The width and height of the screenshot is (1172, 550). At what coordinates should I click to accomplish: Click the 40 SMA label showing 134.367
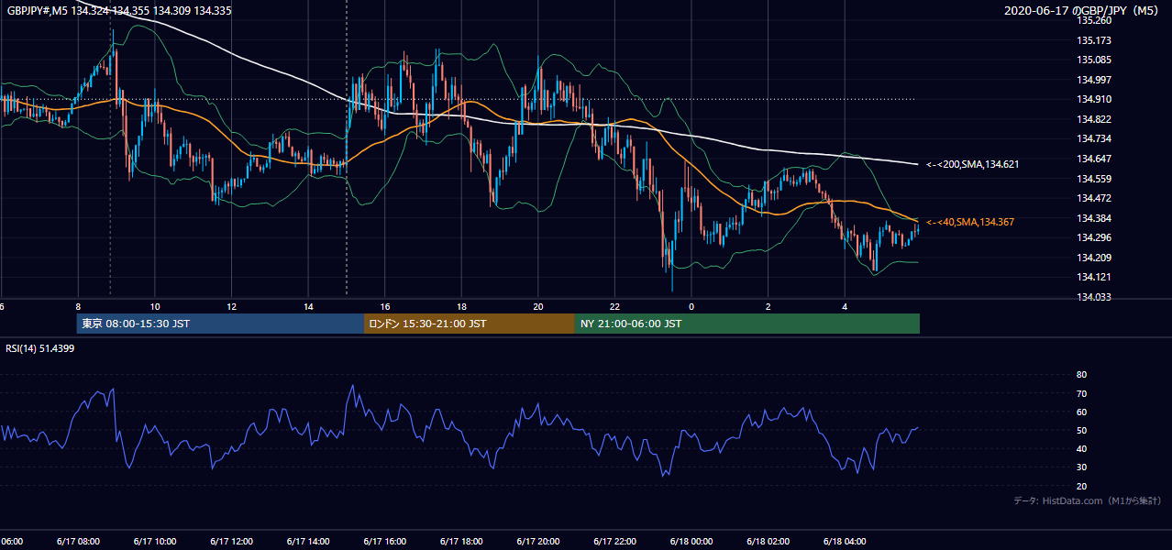pyautogui.click(x=970, y=222)
